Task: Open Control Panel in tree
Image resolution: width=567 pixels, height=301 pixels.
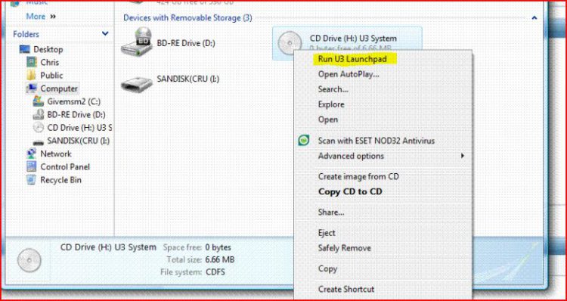Action: 65,167
